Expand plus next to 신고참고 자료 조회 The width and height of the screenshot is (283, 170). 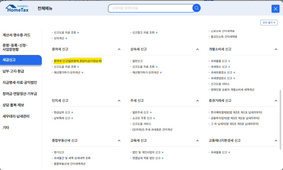tap(157, 33)
